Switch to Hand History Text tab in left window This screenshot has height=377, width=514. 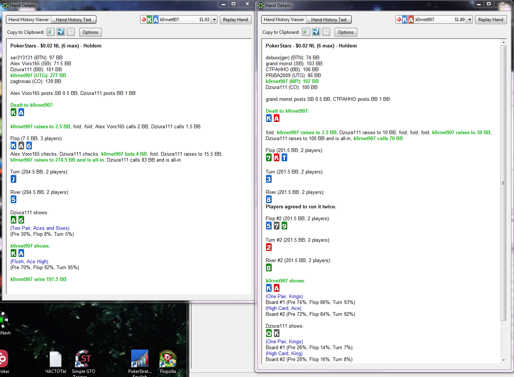pyautogui.click(x=73, y=20)
